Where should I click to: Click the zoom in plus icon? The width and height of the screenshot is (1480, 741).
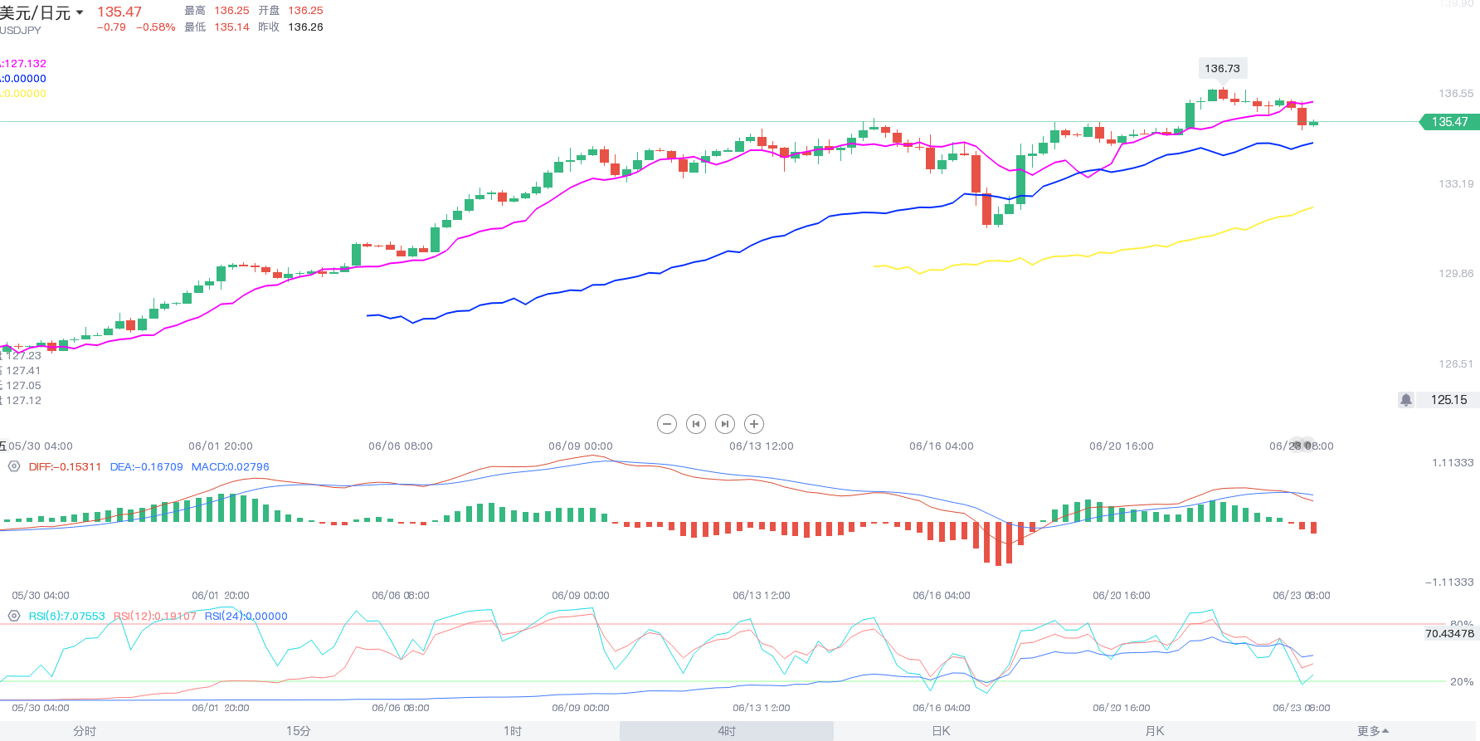point(754,424)
